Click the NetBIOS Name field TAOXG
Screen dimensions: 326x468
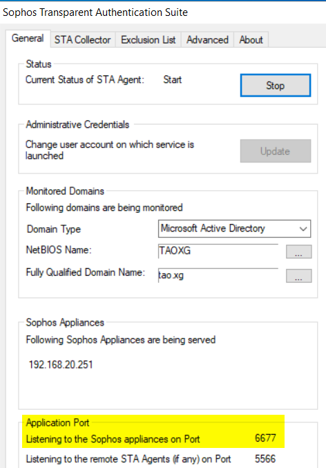pyautogui.click(x=218, y=251)
